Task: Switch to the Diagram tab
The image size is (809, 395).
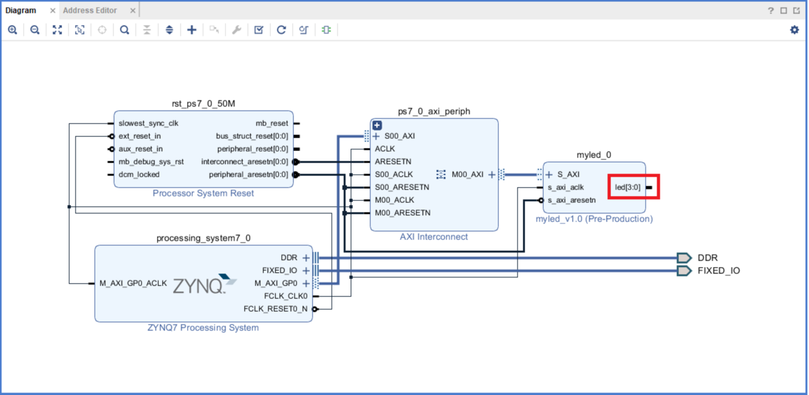Action: click(21, 10)
